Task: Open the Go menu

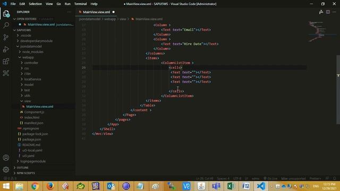Action: [59, 4]
